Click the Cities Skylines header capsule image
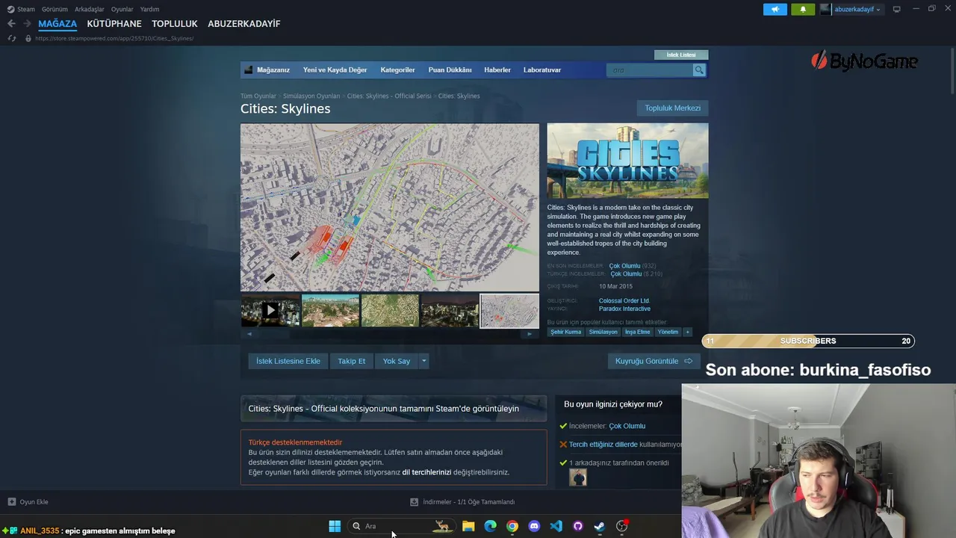956x538 pixels. [x=627, y=161]
